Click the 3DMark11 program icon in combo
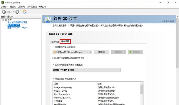This screenshot has width=179, height=105. (x=54, y=52)
